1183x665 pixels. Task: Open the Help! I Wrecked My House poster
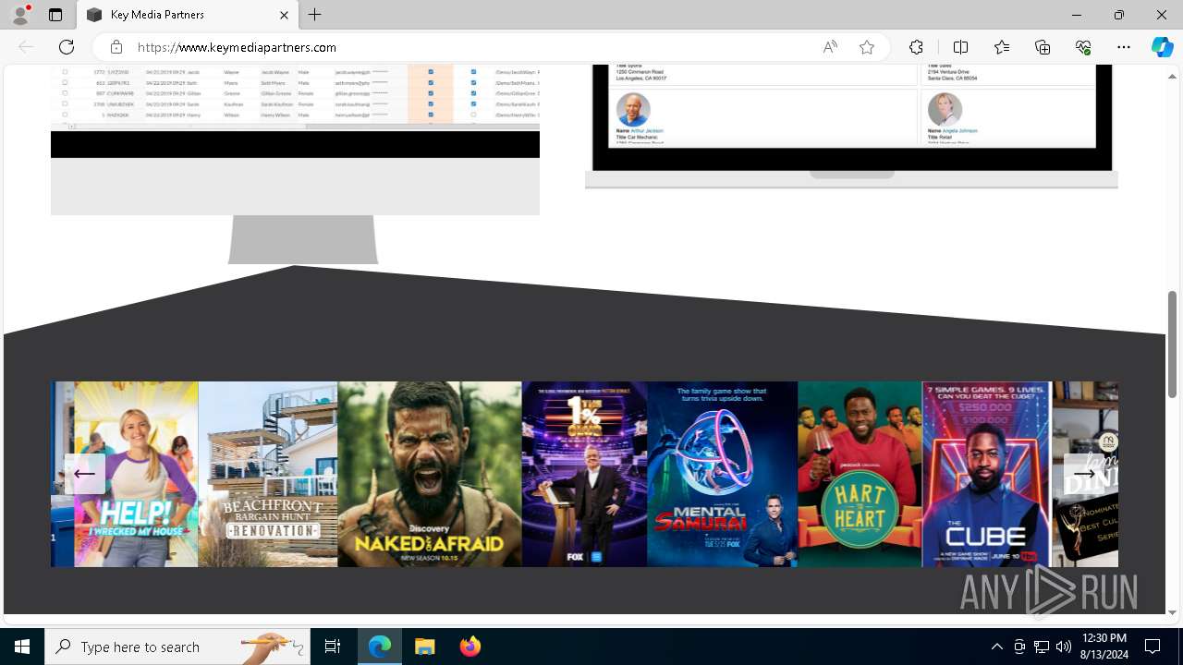tap(136, 474)
